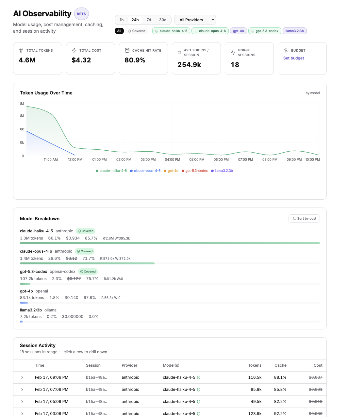Toggle the llama3.2:3b filter pill
Viewport: 347px width, 417px height.
[294, 31]
